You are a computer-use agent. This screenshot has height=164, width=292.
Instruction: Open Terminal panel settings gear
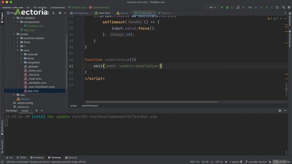point(280,111)
